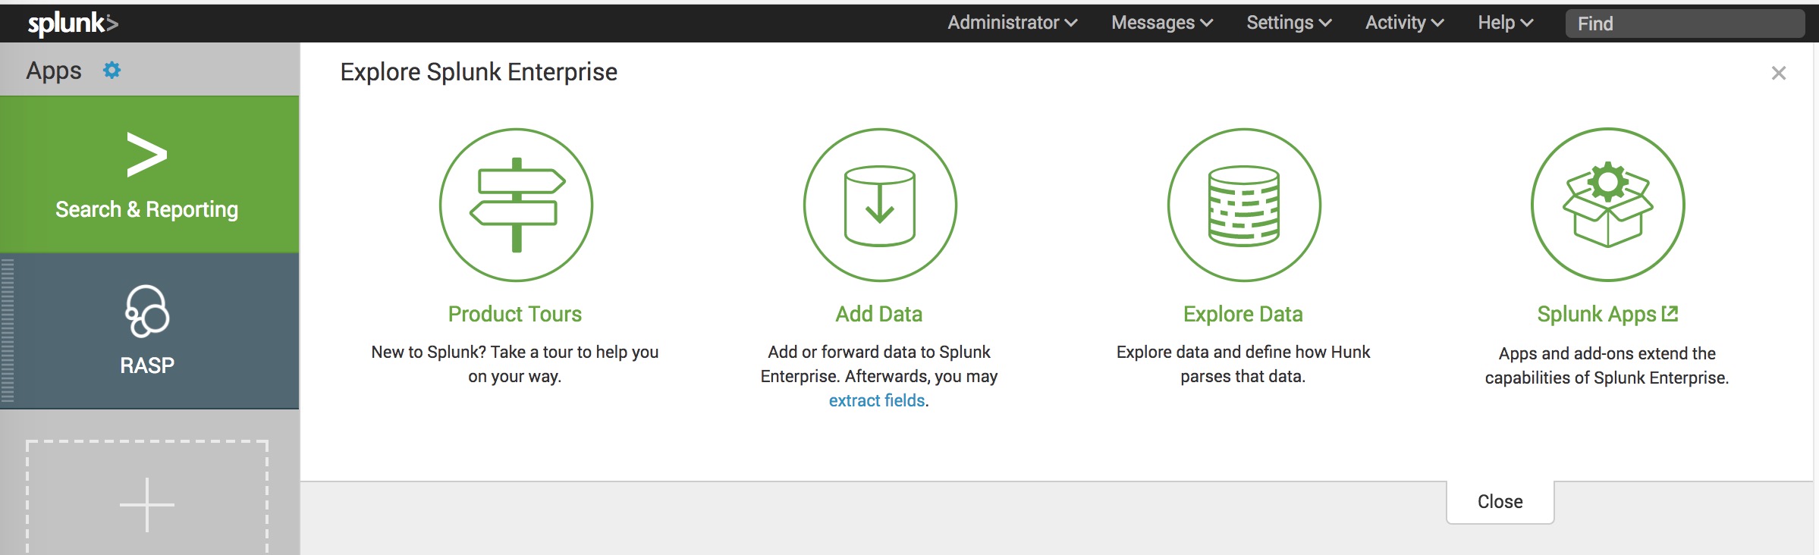
Task: Open Apps settings gear icon
Action: point(112,71)
